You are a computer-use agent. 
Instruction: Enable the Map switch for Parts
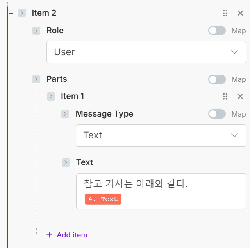coord(217,79)
